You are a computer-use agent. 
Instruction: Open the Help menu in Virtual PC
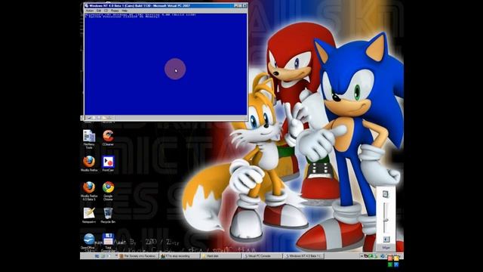click(x=125, y=11)
